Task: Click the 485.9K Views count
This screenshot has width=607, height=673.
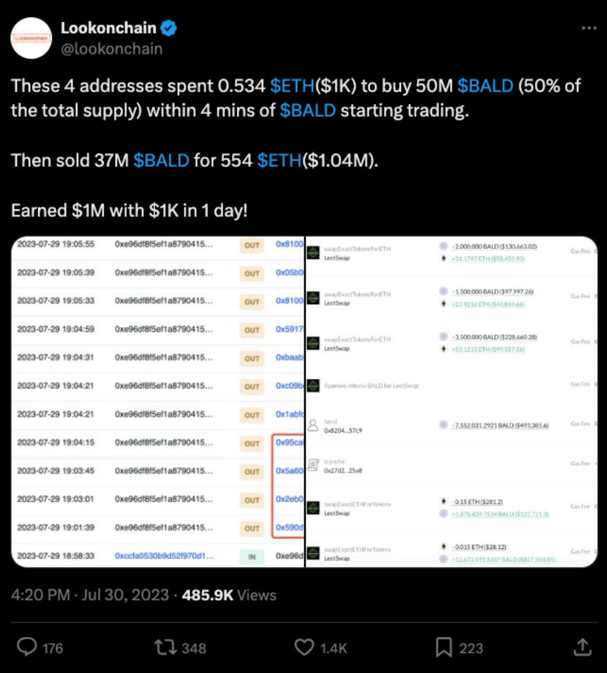Action: (229, 595)
